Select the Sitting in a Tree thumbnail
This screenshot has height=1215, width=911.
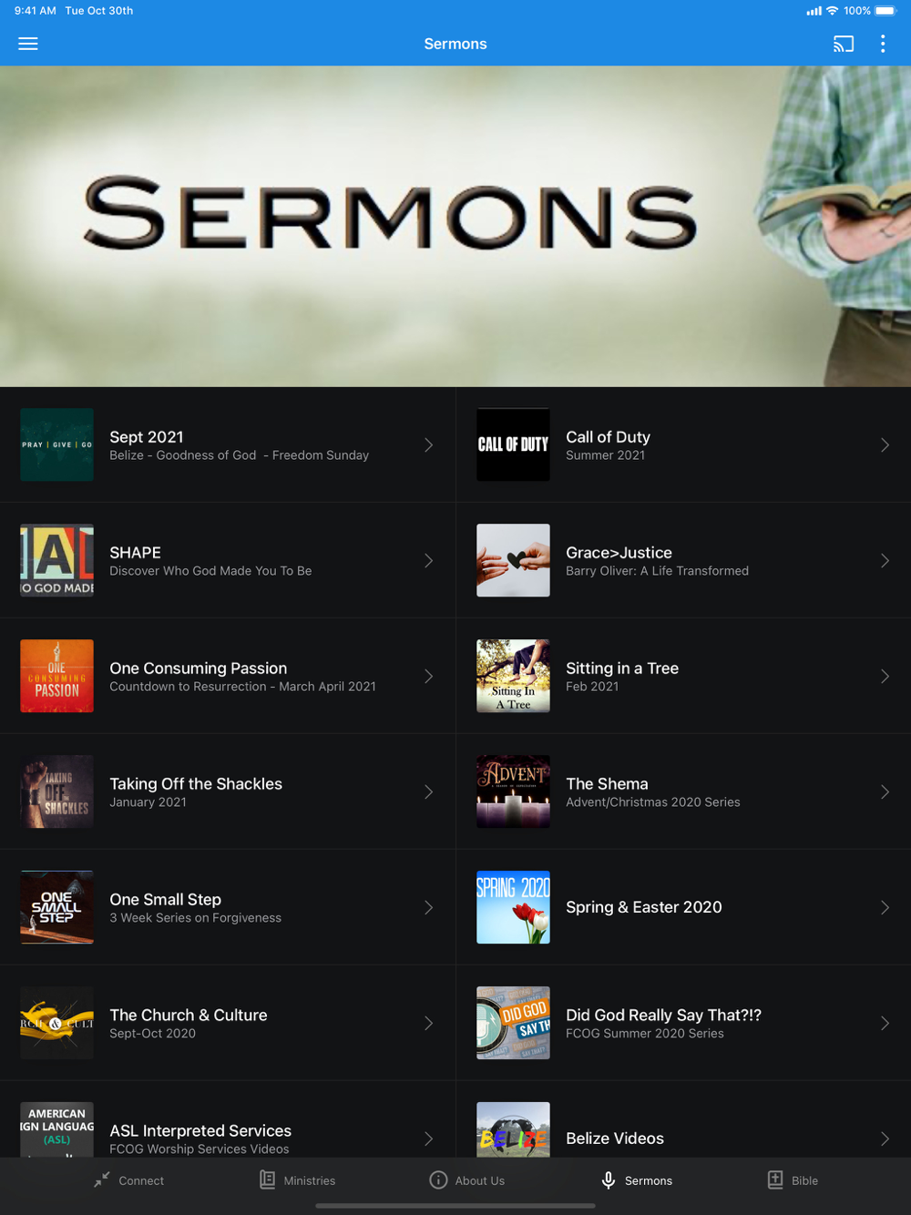click(x=513, y=676)
